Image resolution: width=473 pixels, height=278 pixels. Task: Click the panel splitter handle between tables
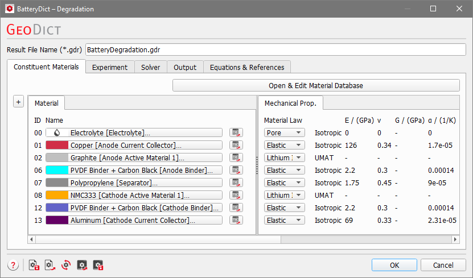257,165
